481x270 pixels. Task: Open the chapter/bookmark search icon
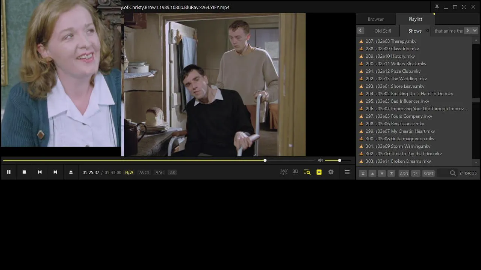307,172
